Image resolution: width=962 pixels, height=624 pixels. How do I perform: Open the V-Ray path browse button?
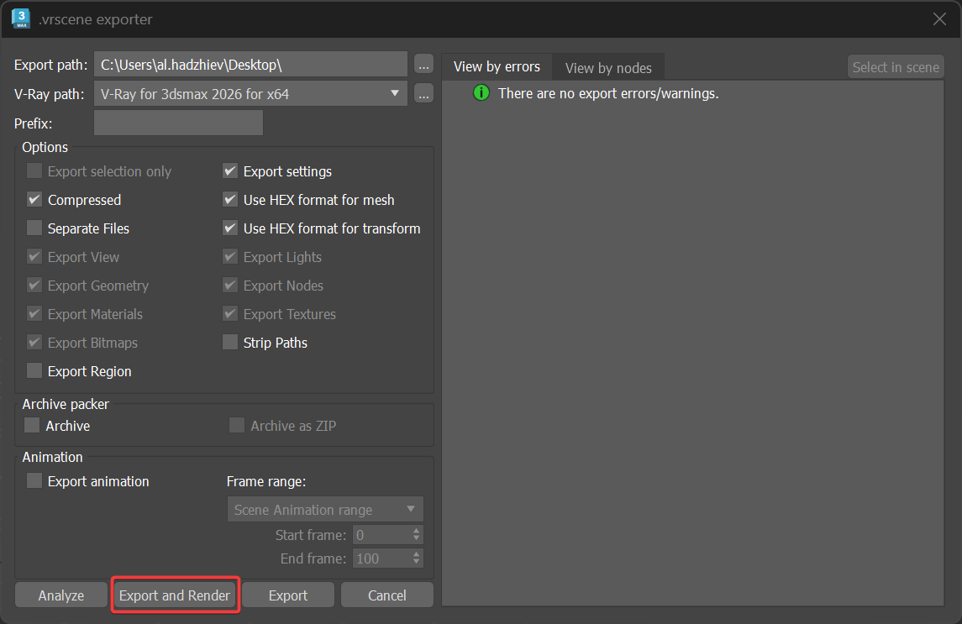point(423,93)
